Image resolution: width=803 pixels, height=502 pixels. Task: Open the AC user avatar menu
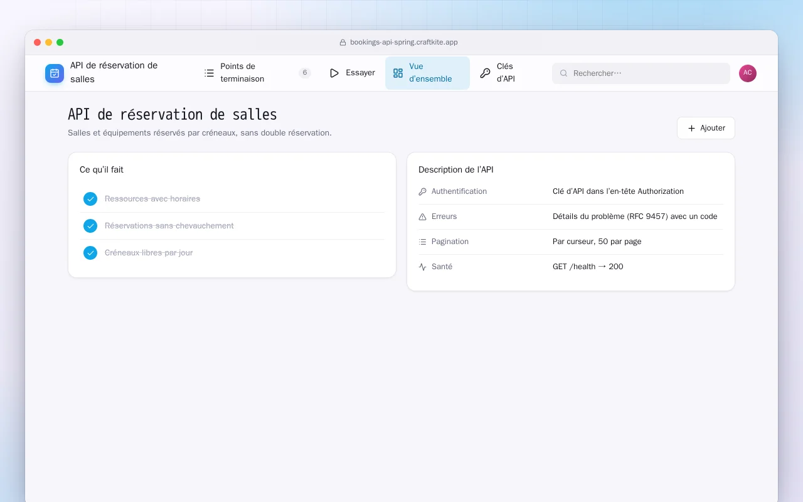pos(748,73)
